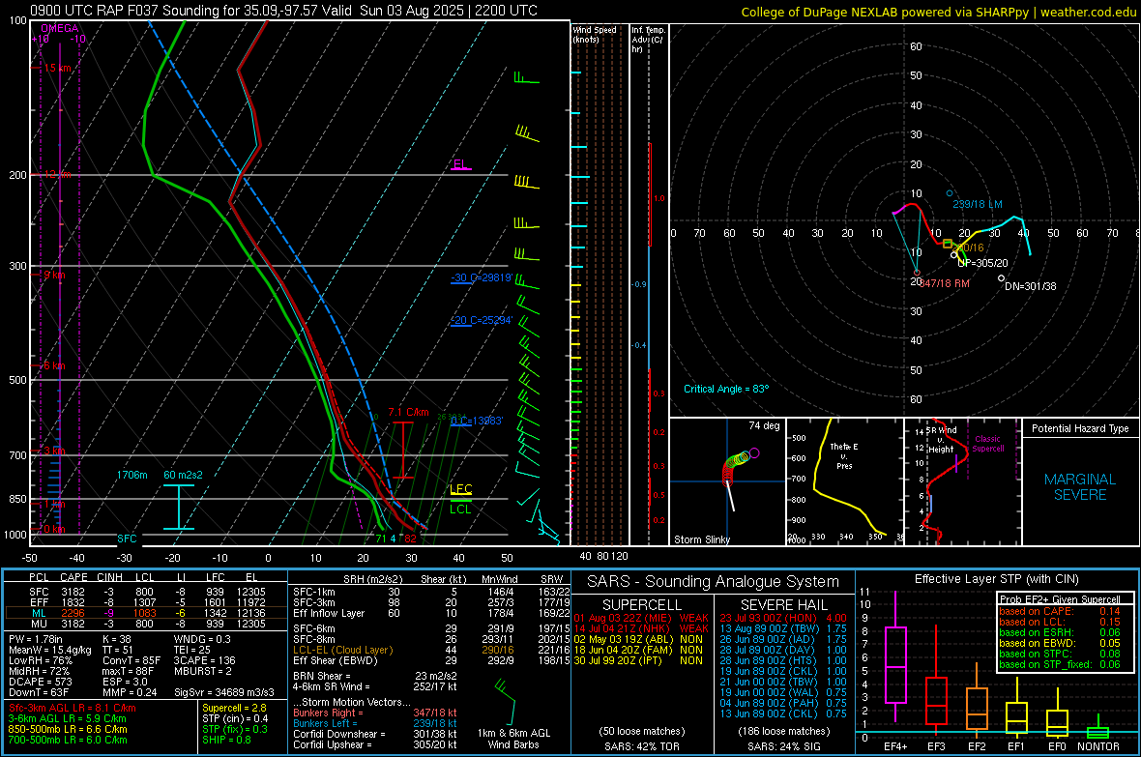Viewport: 1141px width, 757px height.
Task: Click the PW = 1.78in value
Action: click(36, 639)
